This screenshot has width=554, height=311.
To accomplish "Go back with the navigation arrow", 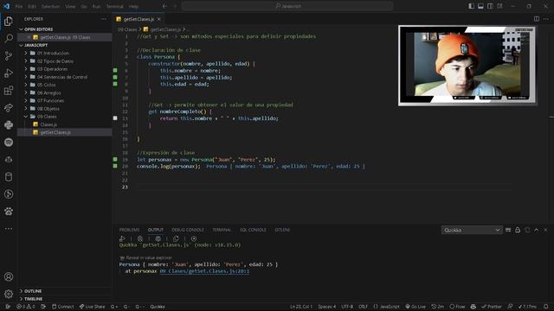I will (x=165, y=6).
